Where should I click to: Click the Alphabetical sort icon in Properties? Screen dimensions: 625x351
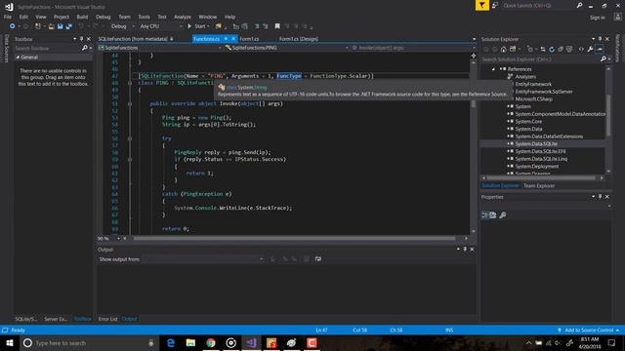click(493, 215)
